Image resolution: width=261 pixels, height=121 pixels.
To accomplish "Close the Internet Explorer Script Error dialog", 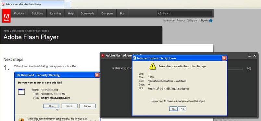I will click(224, 58).
